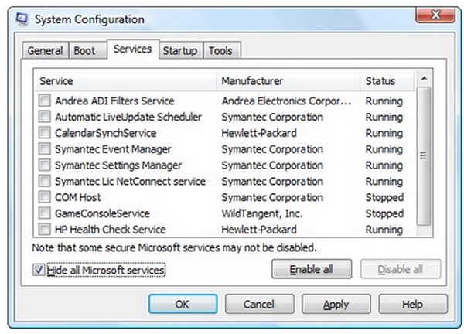Go to the Startup tab
The height and width of the screenshot is (334, 464).
click(x=179, y=51)
